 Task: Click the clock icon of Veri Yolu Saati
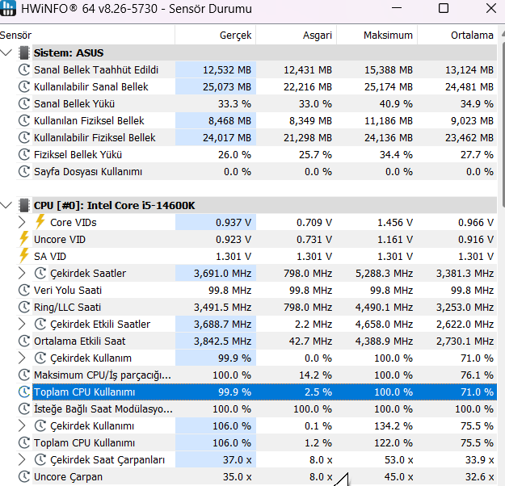[24, 290]
